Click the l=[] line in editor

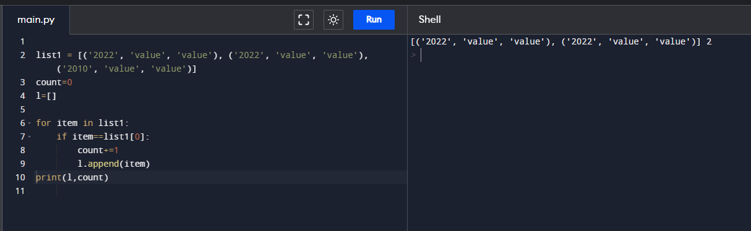[46, 96]
